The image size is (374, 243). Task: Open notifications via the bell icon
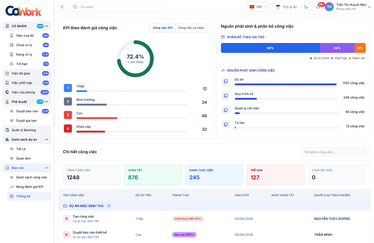coord(318,7)
